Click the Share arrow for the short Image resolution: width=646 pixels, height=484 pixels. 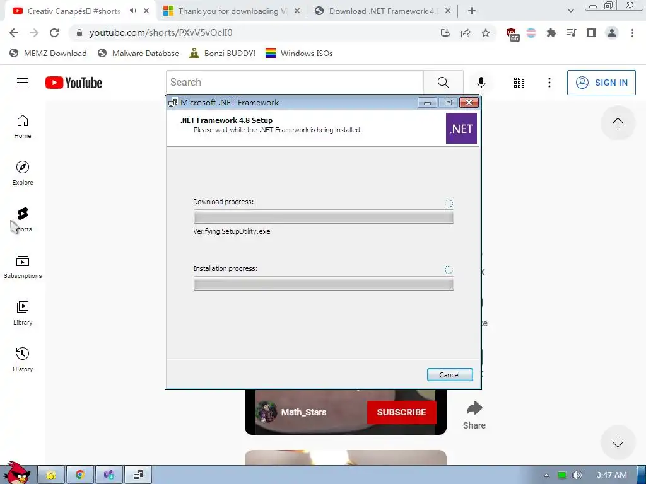474,415
